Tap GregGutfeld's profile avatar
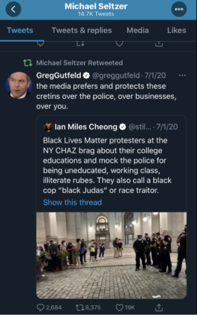 click(x=19, y=85)
